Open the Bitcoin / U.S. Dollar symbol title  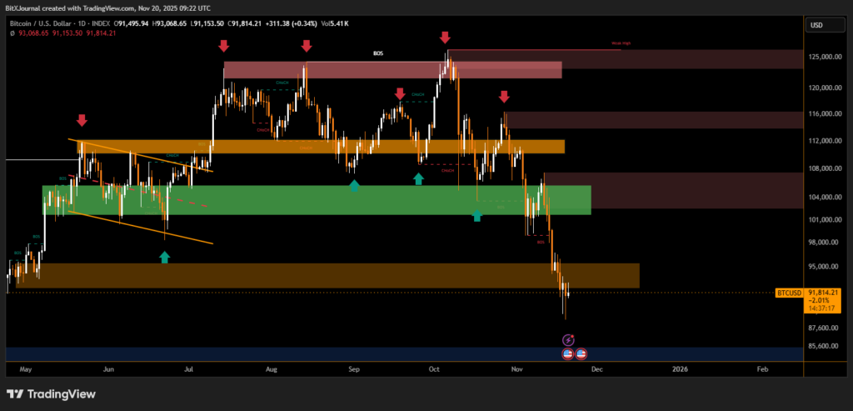pyautogui.click(x=50, y=24)
